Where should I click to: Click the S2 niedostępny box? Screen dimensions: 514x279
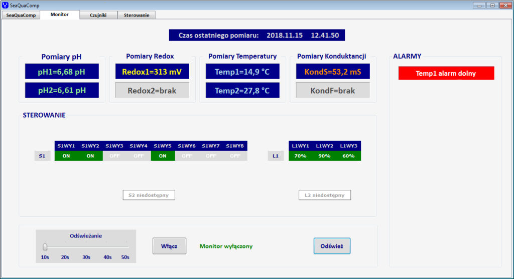(149, 195)
